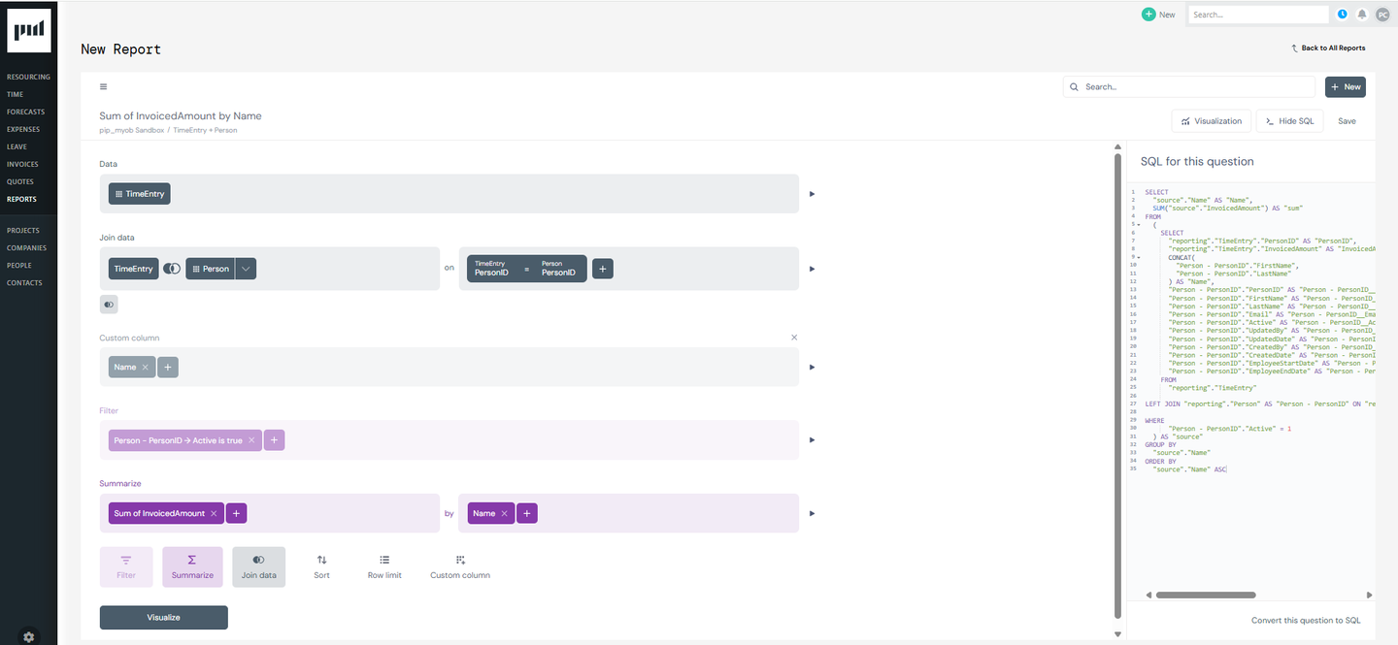Open the INVOICES section in the sidebar

(21, 164)
